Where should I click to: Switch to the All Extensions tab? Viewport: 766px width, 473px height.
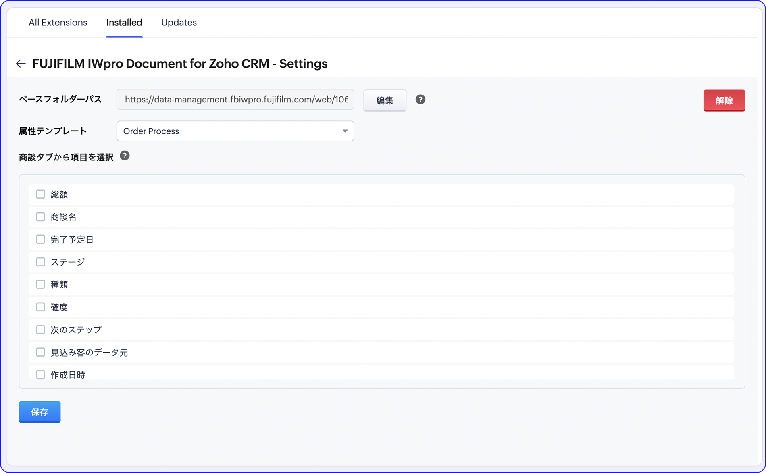point(58,23)
